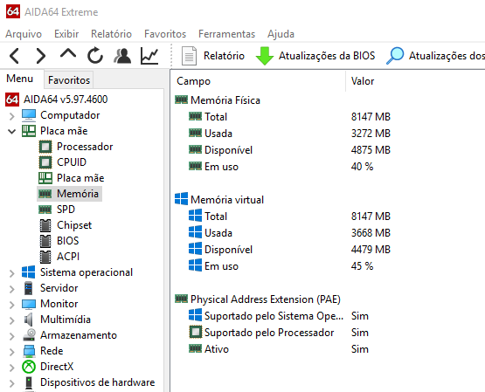This screenshot has height=392, width=485.
Task: Open user management via the people icon
Action: (x=122, y=56)
